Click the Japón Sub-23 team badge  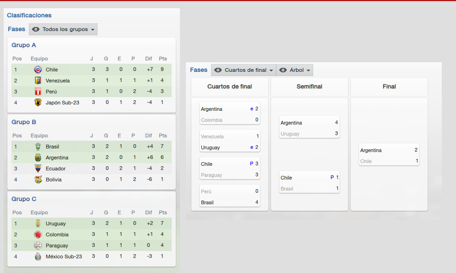[x=38, y=103]
